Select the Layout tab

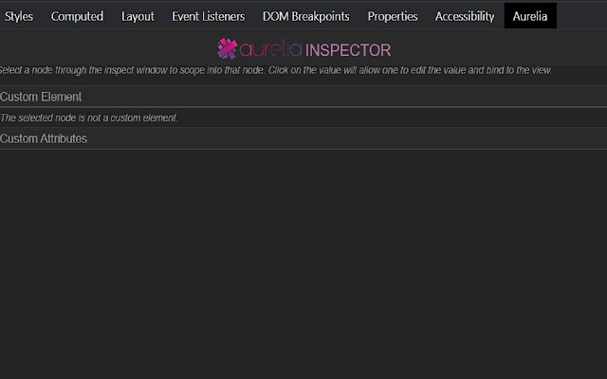point(138,16)
